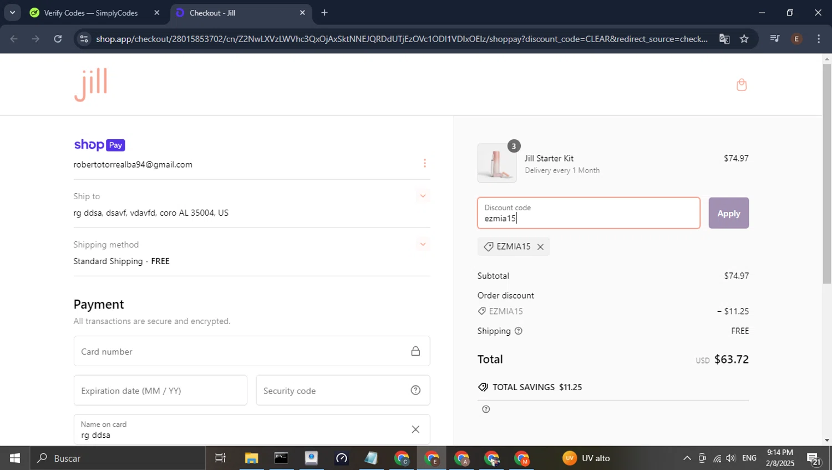Click the email robertotorrealba94@gmail.com
The image size is (832, 470).
click(133, 165)
